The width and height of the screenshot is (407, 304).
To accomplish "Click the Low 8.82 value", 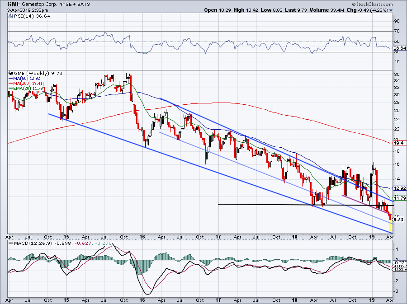I will (271, 10).
